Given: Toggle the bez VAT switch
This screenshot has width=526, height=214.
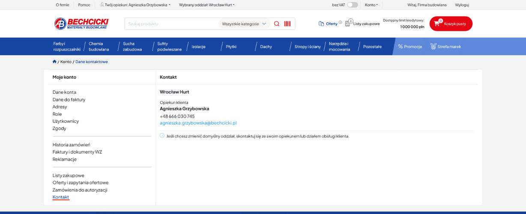Looking at the screenshot, I should pos(353,5).
